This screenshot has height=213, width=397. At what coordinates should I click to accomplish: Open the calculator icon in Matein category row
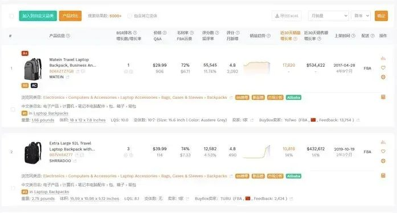pyautogui.click(x=383, y=97)
